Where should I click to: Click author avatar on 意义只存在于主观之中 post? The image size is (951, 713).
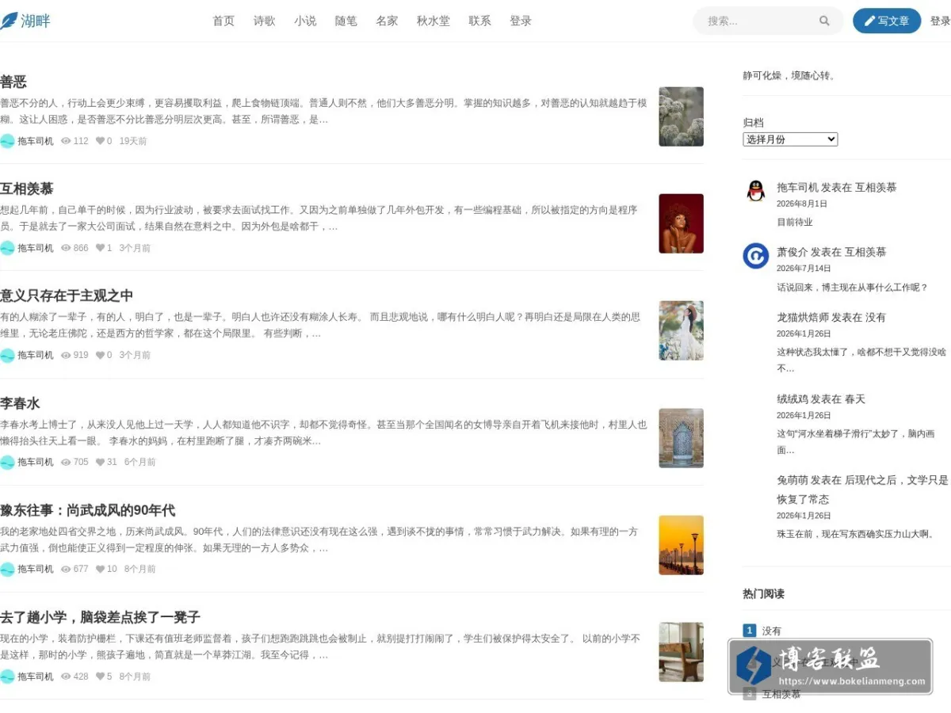[7, 355]
